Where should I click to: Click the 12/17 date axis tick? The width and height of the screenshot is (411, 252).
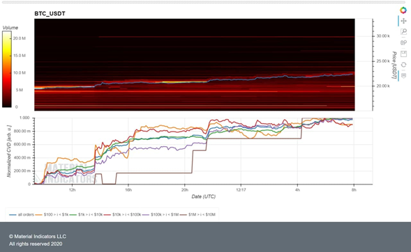click(x=241, y=190)
